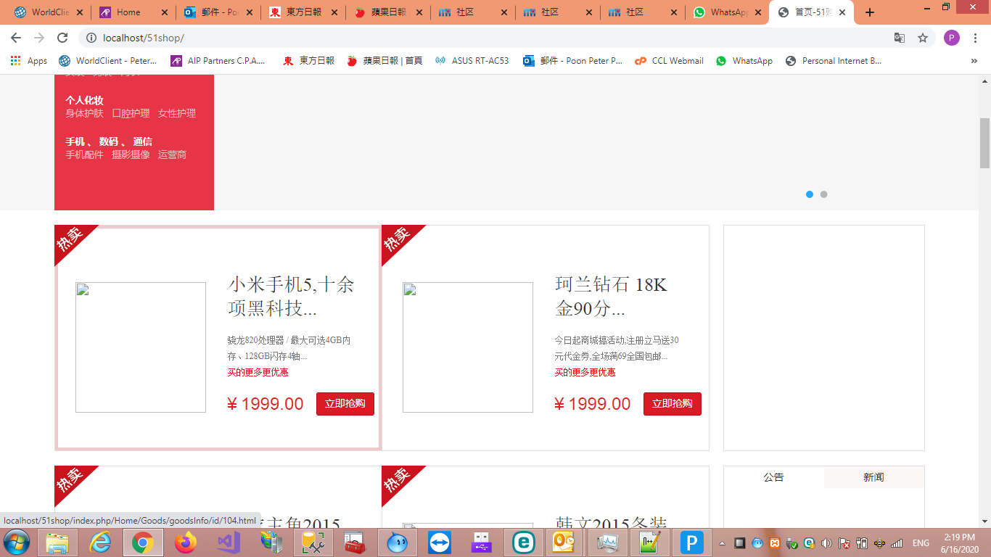Screen dimensions: 991x557
Task: Open TeamViewer from the taskbar
Action: click(x=440, y=542)
